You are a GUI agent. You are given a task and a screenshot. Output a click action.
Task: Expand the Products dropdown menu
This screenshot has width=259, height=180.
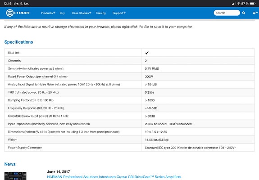48,13
